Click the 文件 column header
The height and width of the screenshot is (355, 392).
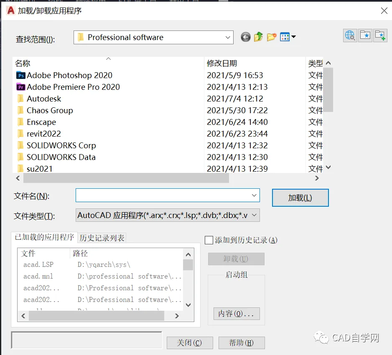point(44,254)
